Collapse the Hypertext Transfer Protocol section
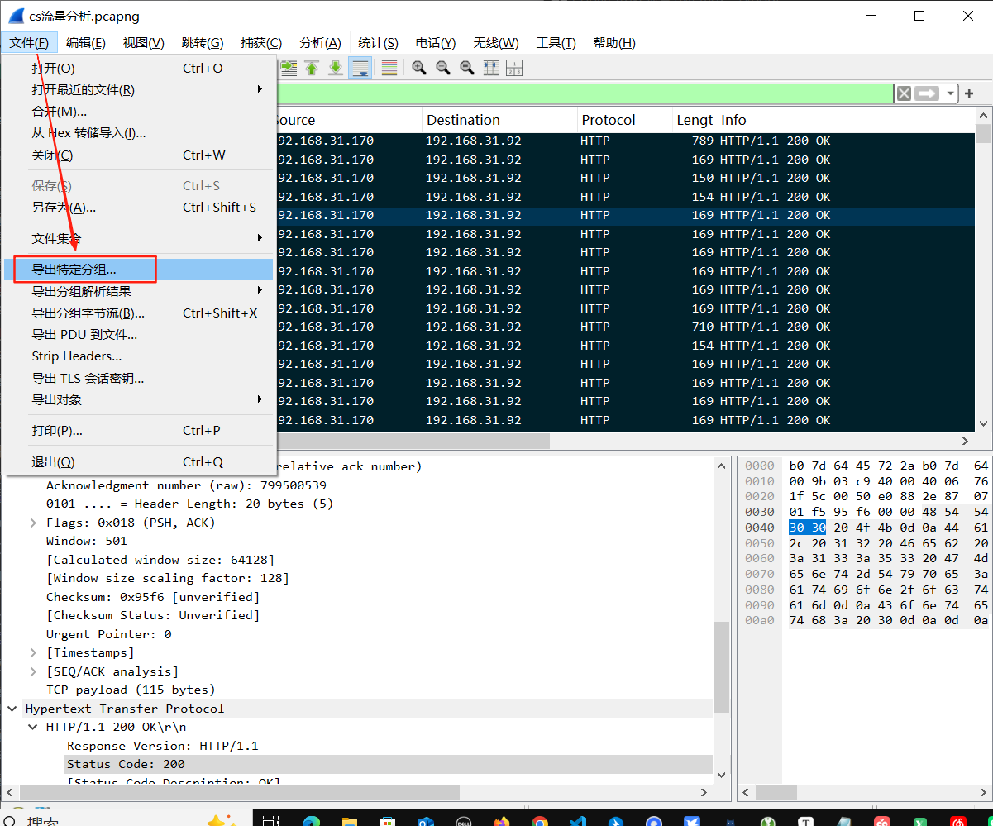Image resolution: width=993 pixels, height=826 pixels. click(x=12, y=709)
